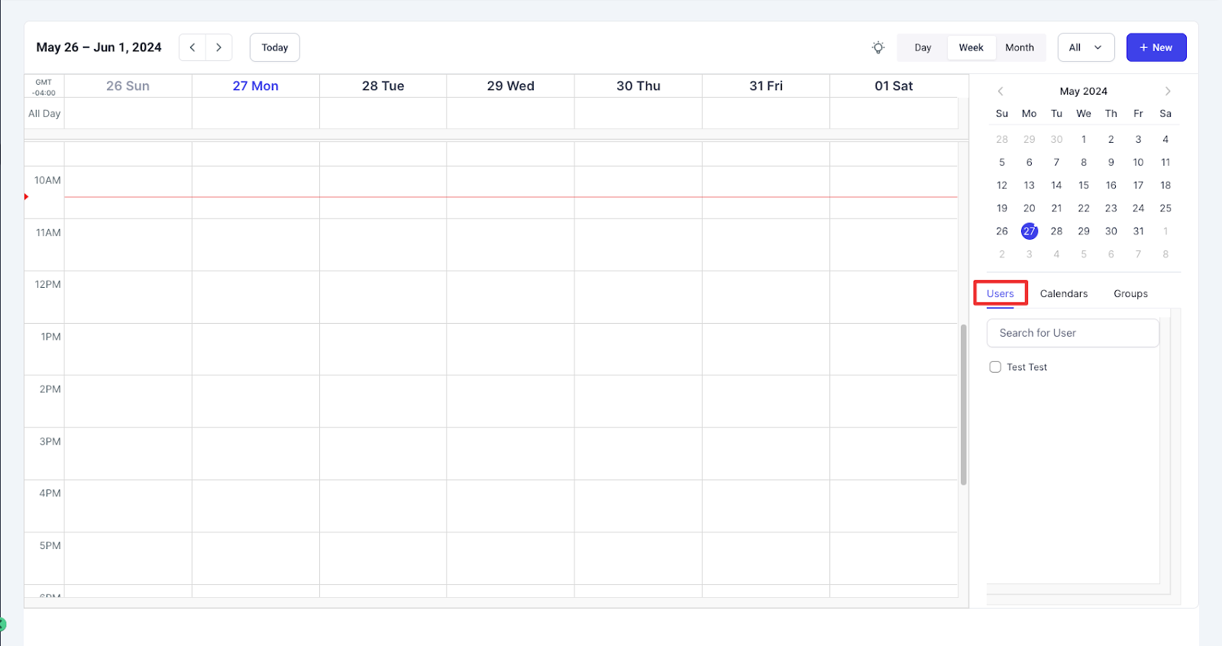This screenshot has height=646, width=1222.
Task: Click the 01 Sat column header
Action: (894, 86)
